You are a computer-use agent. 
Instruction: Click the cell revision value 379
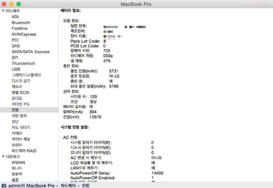coord(107,61)
